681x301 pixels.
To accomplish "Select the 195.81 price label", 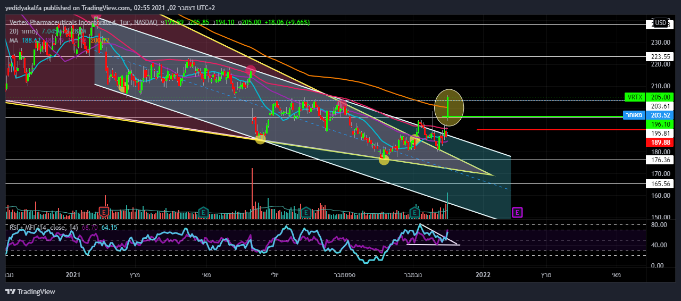I will point(660,133).
